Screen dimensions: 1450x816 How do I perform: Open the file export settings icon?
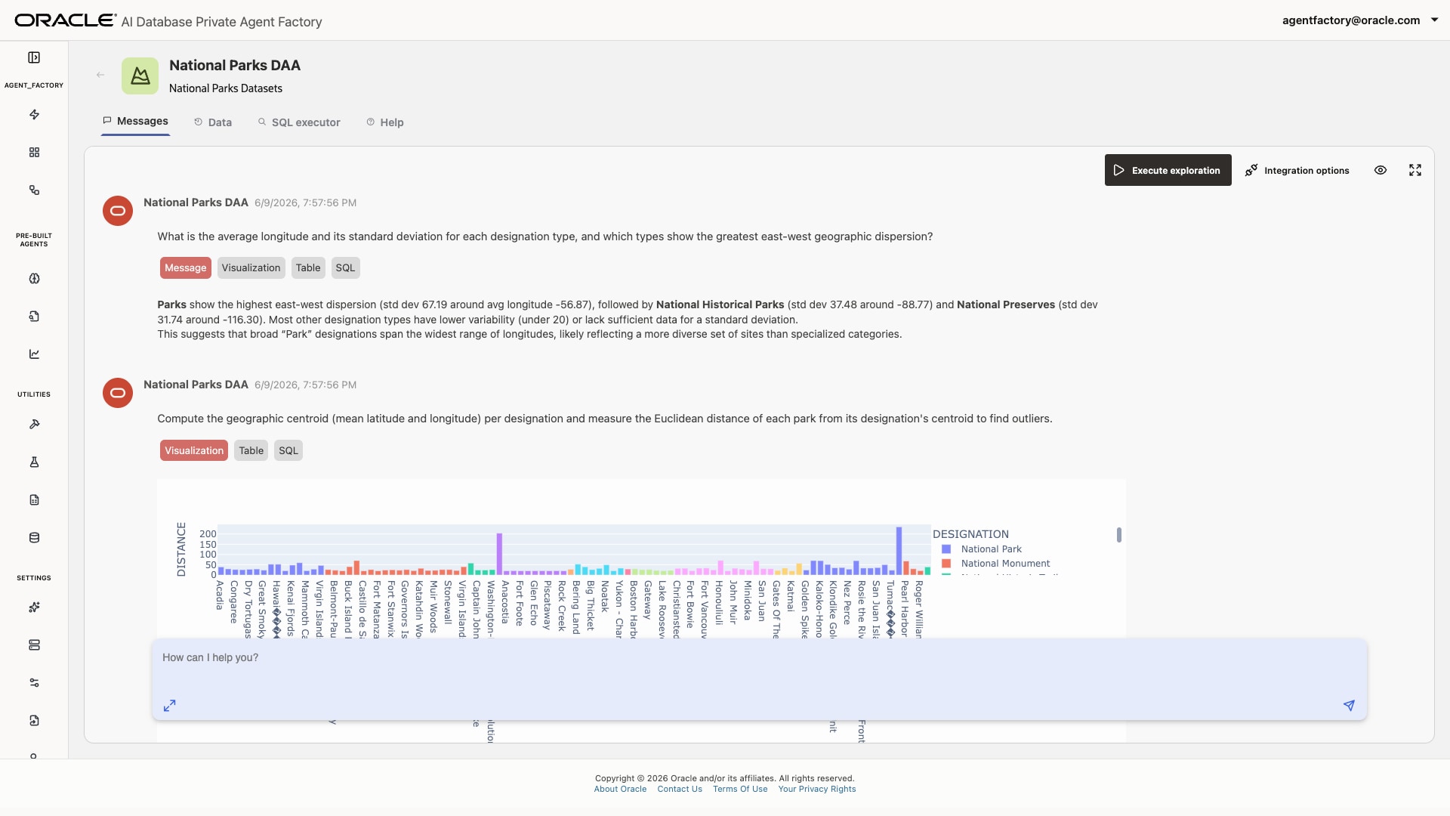[34, 721]
